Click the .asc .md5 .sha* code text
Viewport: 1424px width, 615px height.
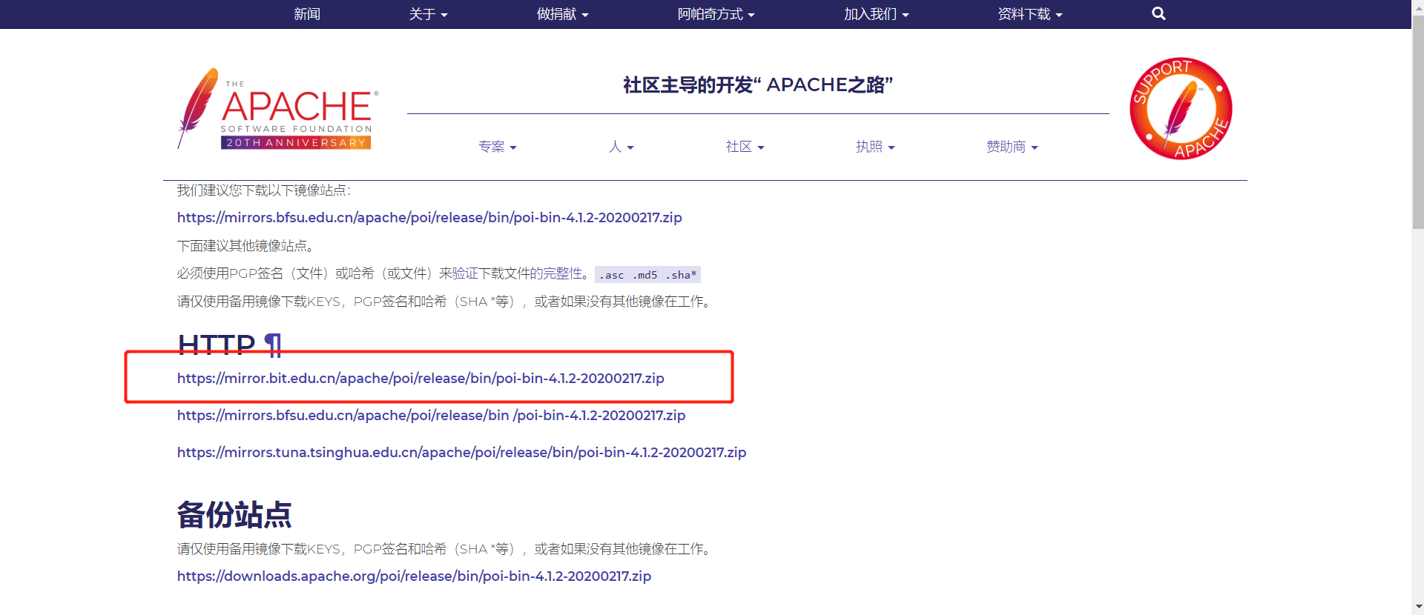(647, 275)
